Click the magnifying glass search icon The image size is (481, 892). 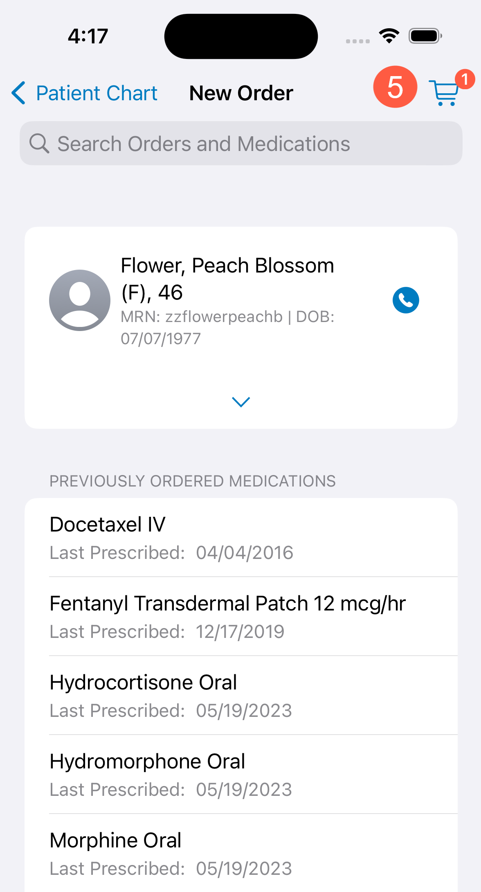[39, 144]
